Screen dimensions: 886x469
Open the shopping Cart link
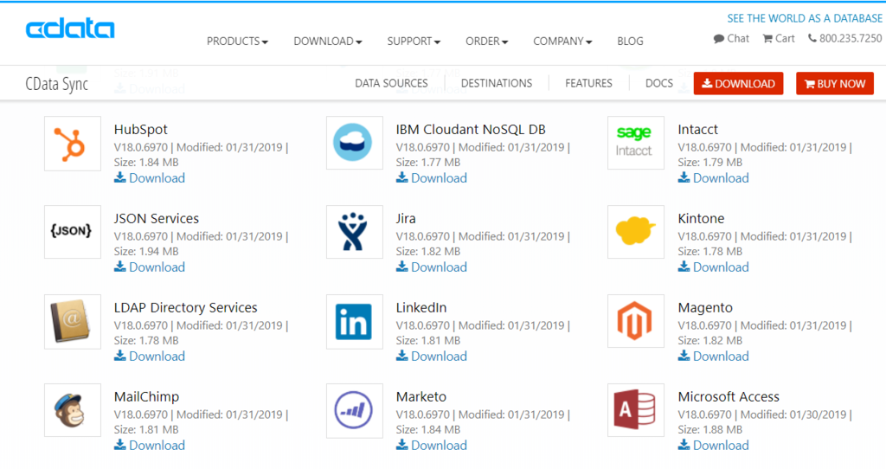779,38
